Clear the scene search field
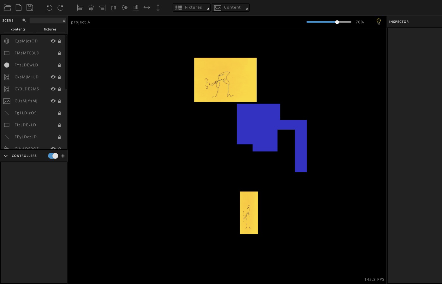The height and width of the screenshot is (284, 442). [64, 21]
